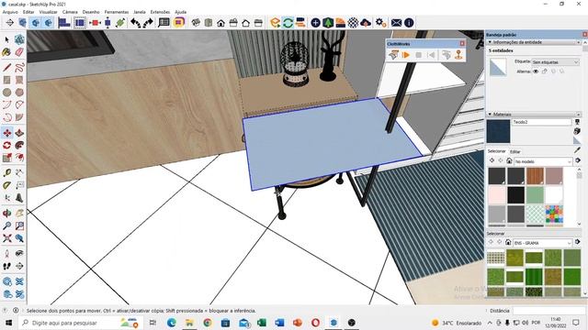Screen dimensions: 588x330
Task: Open the Editar menu
Action: (28, 12)
